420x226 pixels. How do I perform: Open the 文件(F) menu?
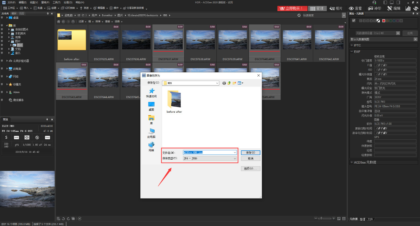point(11,2)
